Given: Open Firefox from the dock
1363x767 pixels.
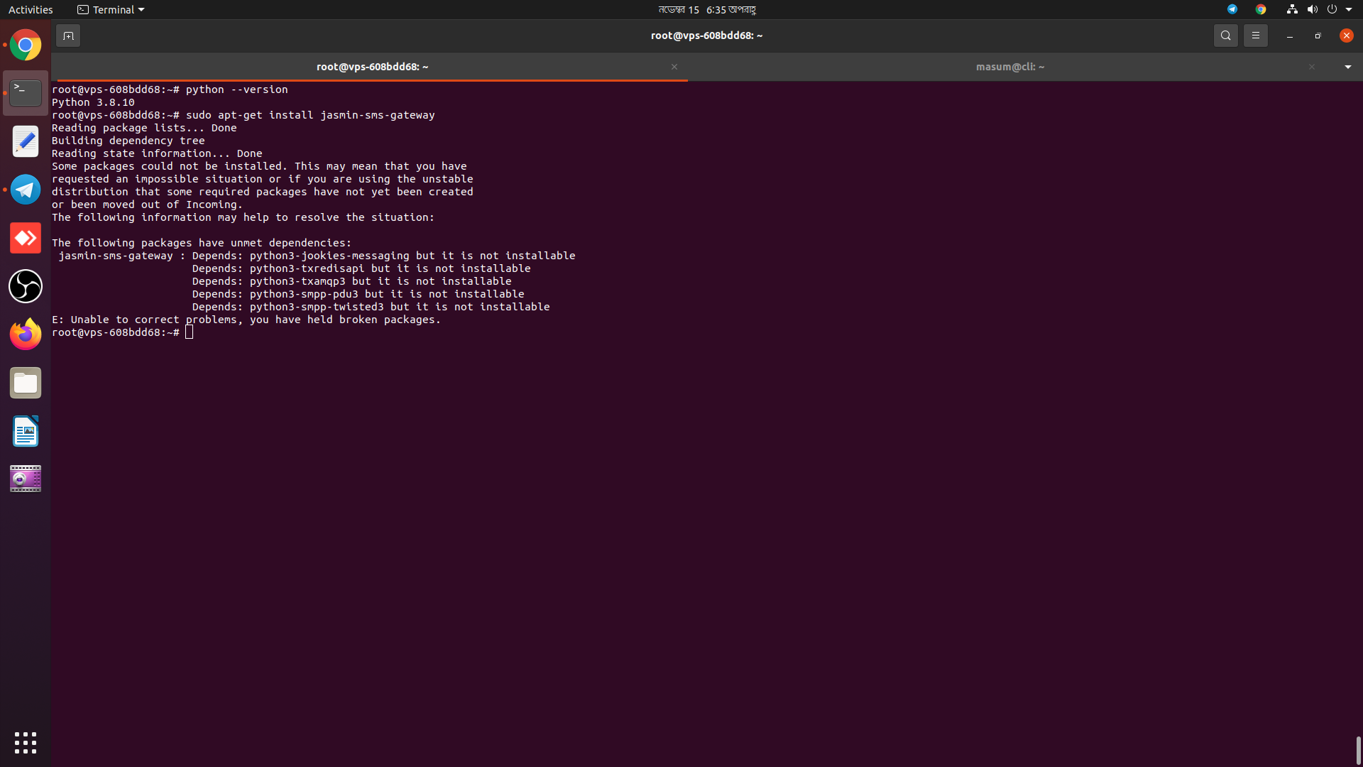Looking at the screenshot, I should click(x=26, y=334).
